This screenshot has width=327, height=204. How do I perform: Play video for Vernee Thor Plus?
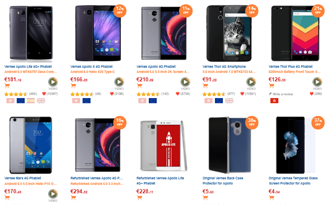pos(317,82)
